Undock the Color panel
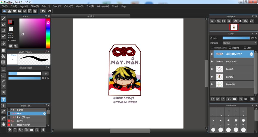This screenshot has height=137, width=258. [x=46, y=16]
